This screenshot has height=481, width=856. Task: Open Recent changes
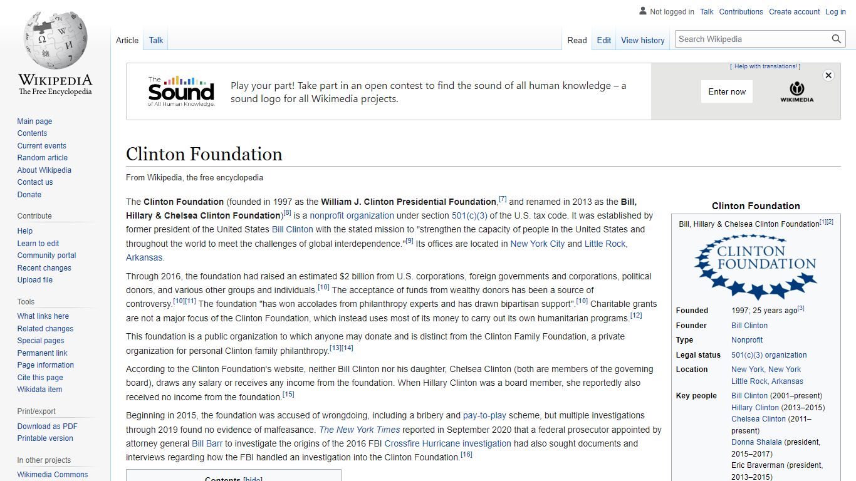(44, 268)
